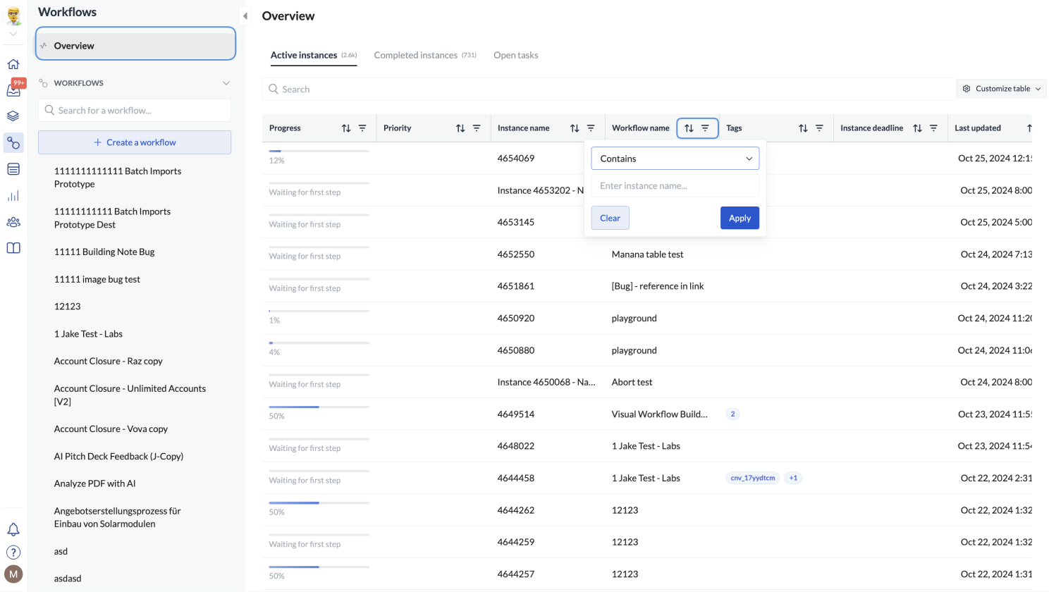Click the Apply filter button
This screenshot has height=592, width=1049.
click(740, 218)
